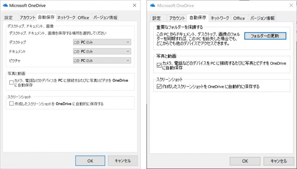Confirm with OK in left OneDrive window

point(90,161)
